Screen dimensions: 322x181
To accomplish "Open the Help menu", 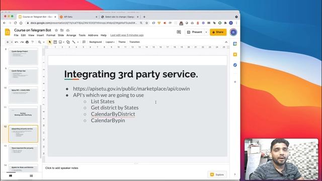I will (x=104, y=35).
